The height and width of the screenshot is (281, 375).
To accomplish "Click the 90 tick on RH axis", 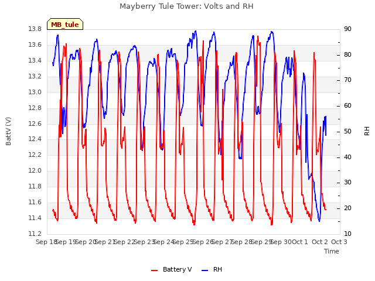I will (347, 29).
